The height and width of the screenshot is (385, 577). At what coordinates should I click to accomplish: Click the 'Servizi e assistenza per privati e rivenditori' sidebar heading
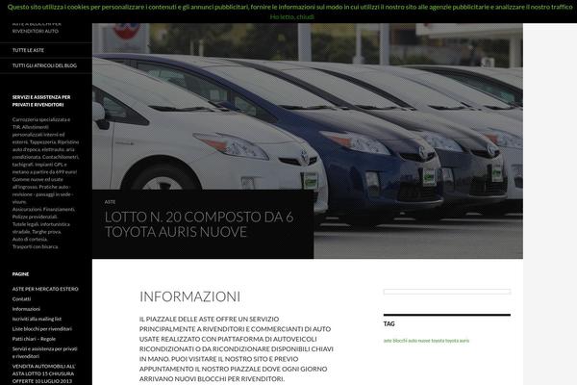tap(41, 100)
